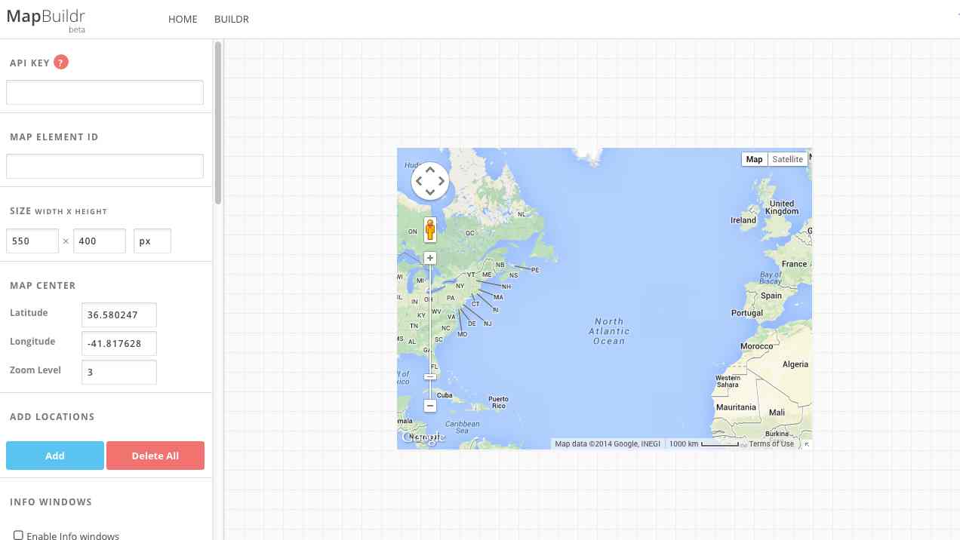Click the width field showing 550
960x540 pixels.
[32, 241]
